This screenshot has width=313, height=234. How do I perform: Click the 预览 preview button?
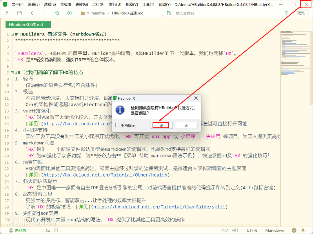301,13
